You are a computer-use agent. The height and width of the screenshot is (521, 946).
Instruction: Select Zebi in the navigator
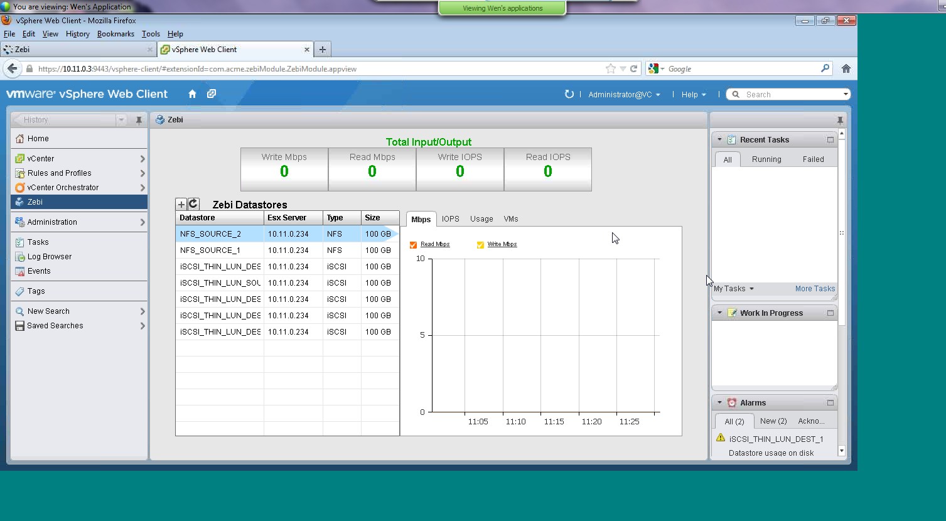pos(79,202)
